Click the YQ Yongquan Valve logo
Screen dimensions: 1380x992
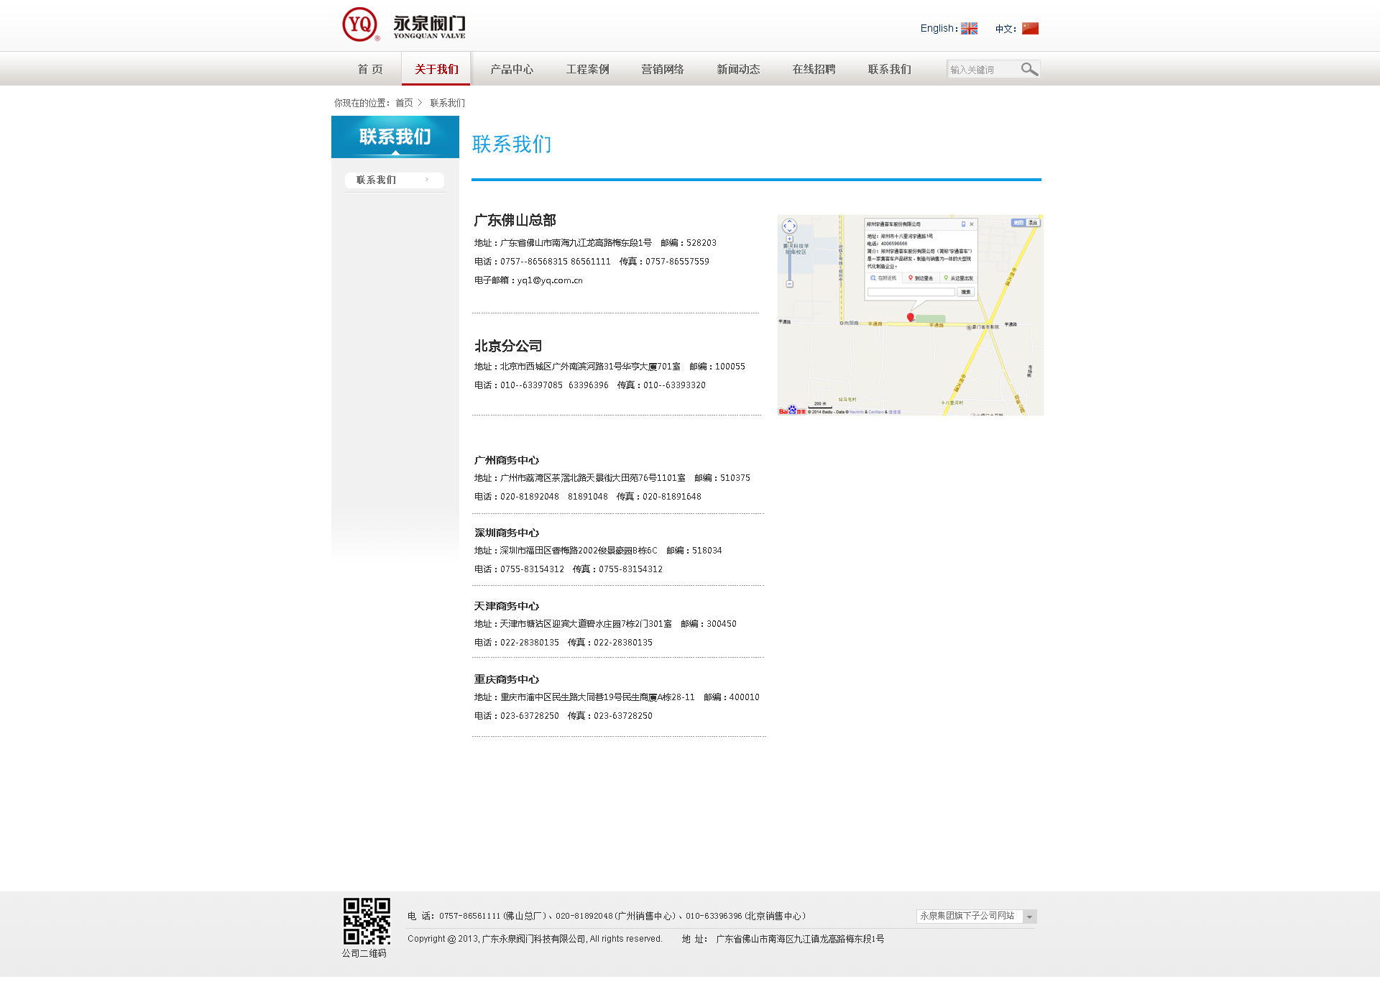pos(403,25)
